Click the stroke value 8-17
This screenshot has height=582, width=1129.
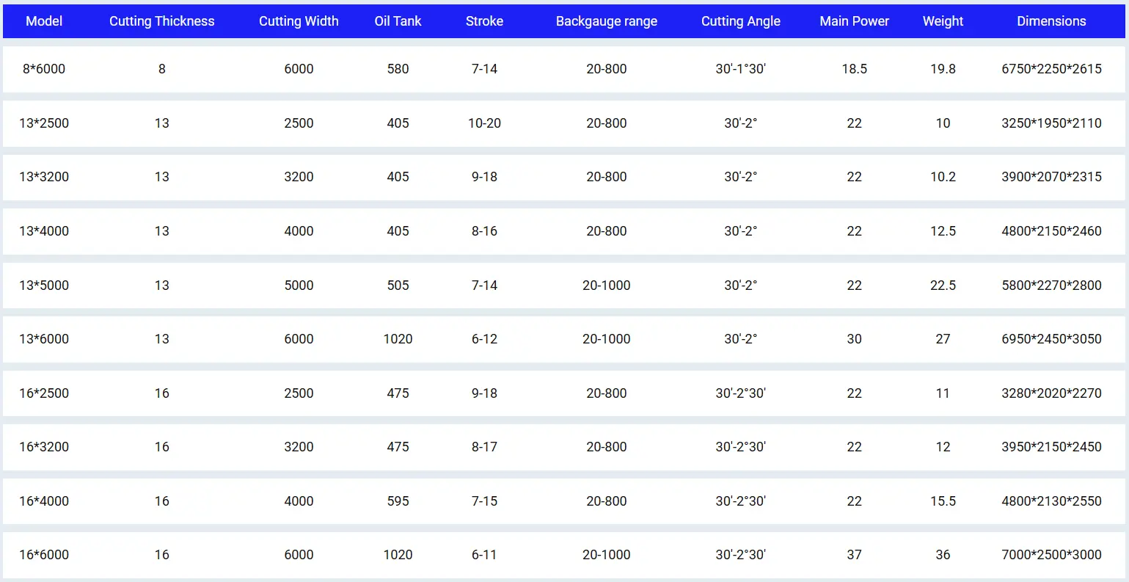(x=484, y=447)
